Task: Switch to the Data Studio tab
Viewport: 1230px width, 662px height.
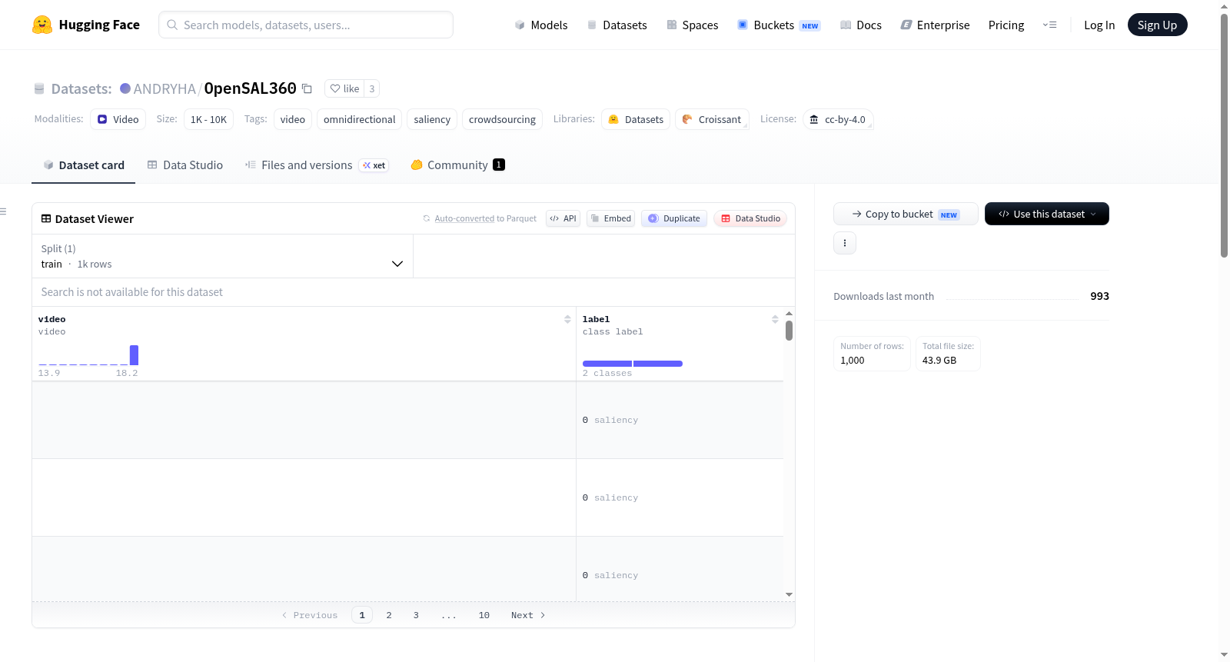Action: point(185,165)
